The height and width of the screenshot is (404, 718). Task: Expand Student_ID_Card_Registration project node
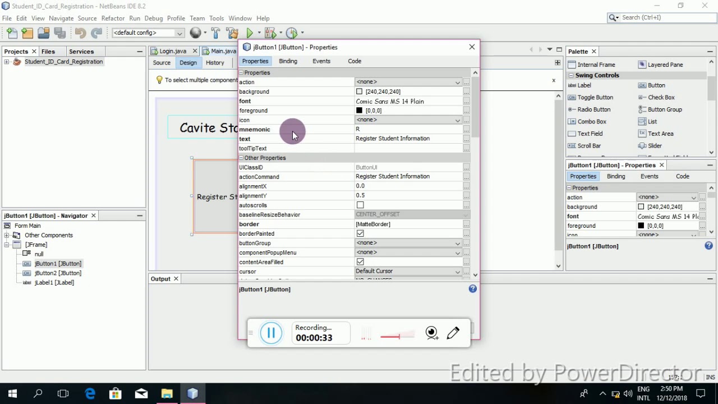pos(6,62)
